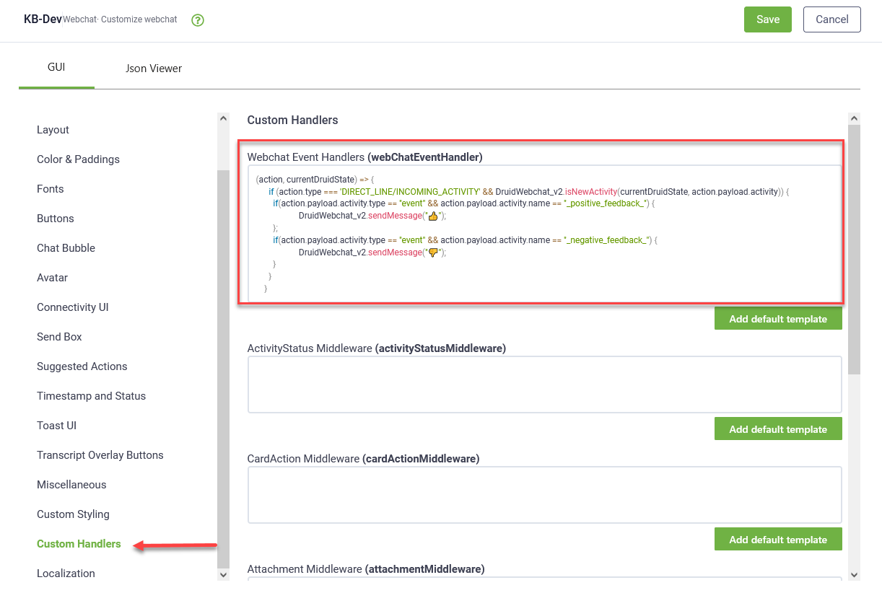The height and width of the screenshot is (593, 882).
Task: Add default template for CardAction Middleware
Action: [778, 540]
